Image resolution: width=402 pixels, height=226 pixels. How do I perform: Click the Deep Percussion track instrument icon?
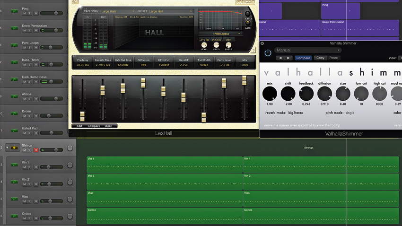coord(14,28)
